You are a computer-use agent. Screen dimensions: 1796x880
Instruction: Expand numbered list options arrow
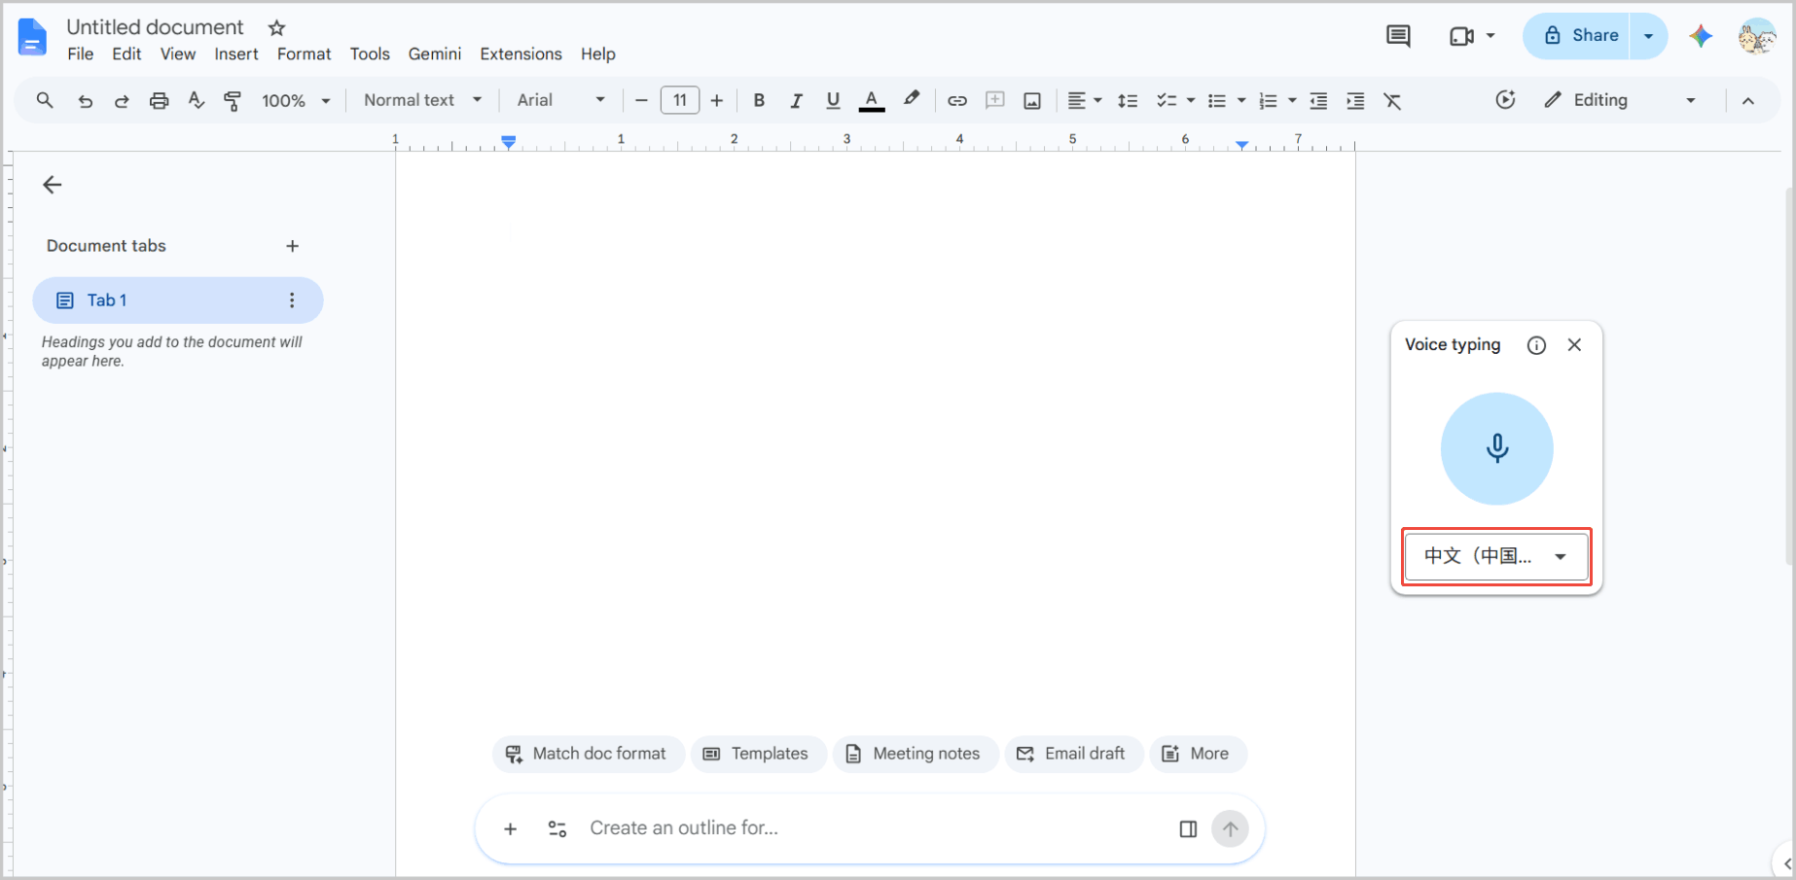point(1292,100)
